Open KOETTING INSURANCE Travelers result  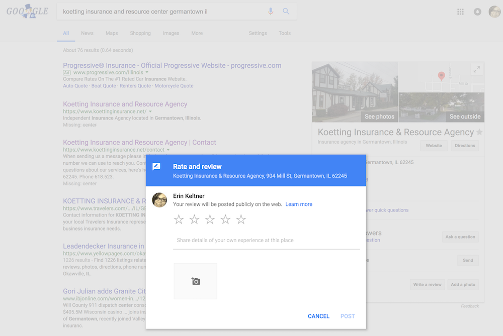(x=104, y=201)
